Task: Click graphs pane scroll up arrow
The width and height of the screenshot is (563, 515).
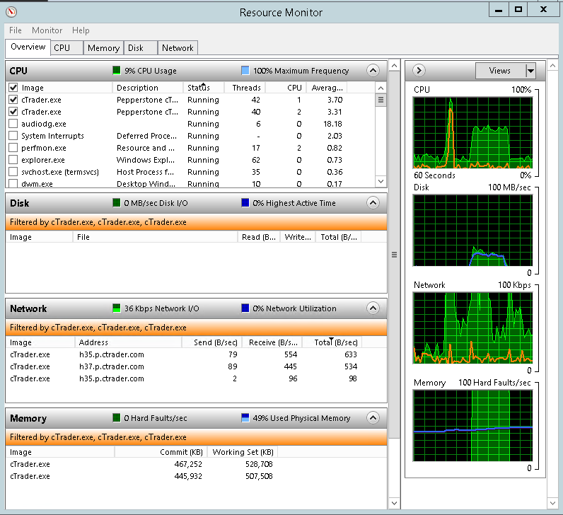Action: click(x=552, y=66)
